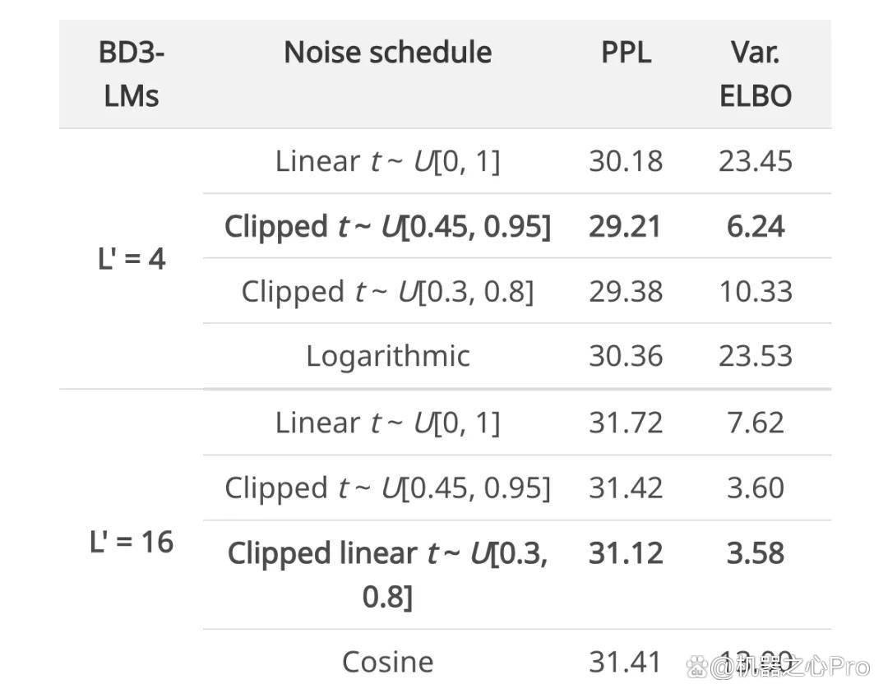The height and width of the screenshot is (698, 888).
Task: Select the bold Clipped linear schedule cell
Action: [388, 574]
